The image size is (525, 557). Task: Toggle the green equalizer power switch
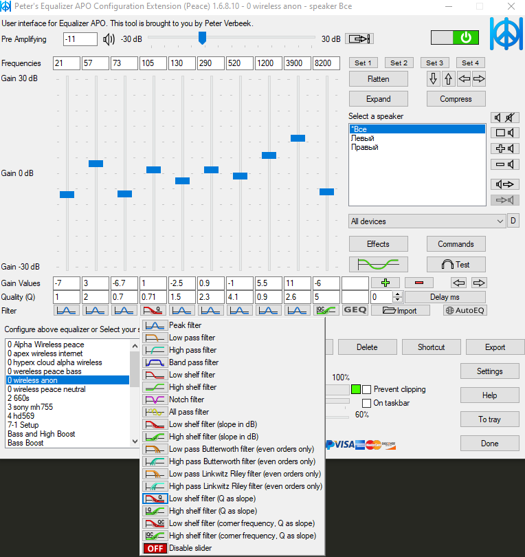(x=455, y=38)
